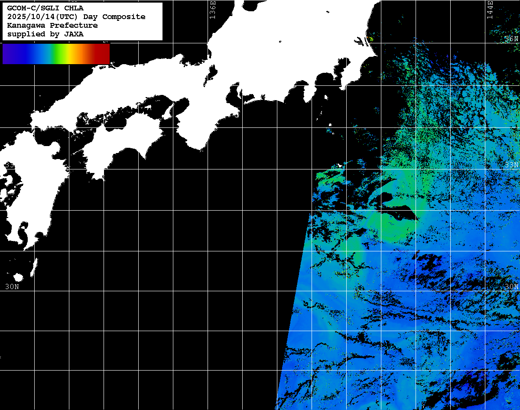Select the 2025/10/14(UTC) Day Composite date line
520x410 pixels.
coord(76,16)
